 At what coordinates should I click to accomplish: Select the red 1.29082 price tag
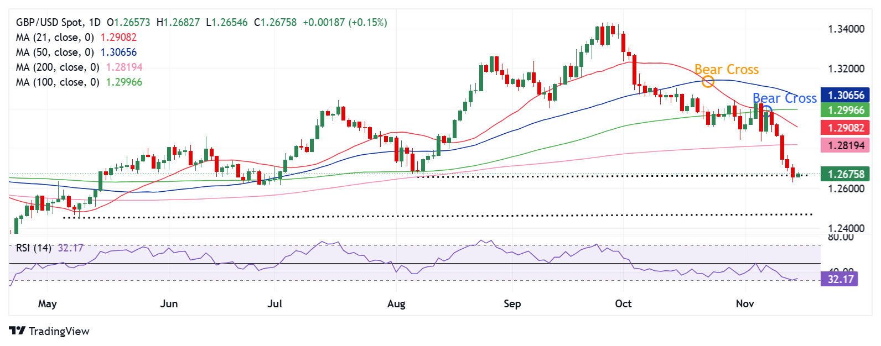[845, 128]
